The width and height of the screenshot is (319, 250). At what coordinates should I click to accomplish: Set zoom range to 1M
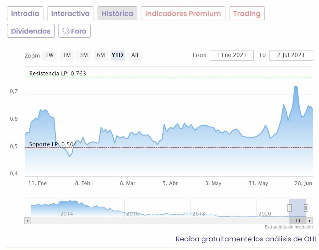[x=67, y=55]
